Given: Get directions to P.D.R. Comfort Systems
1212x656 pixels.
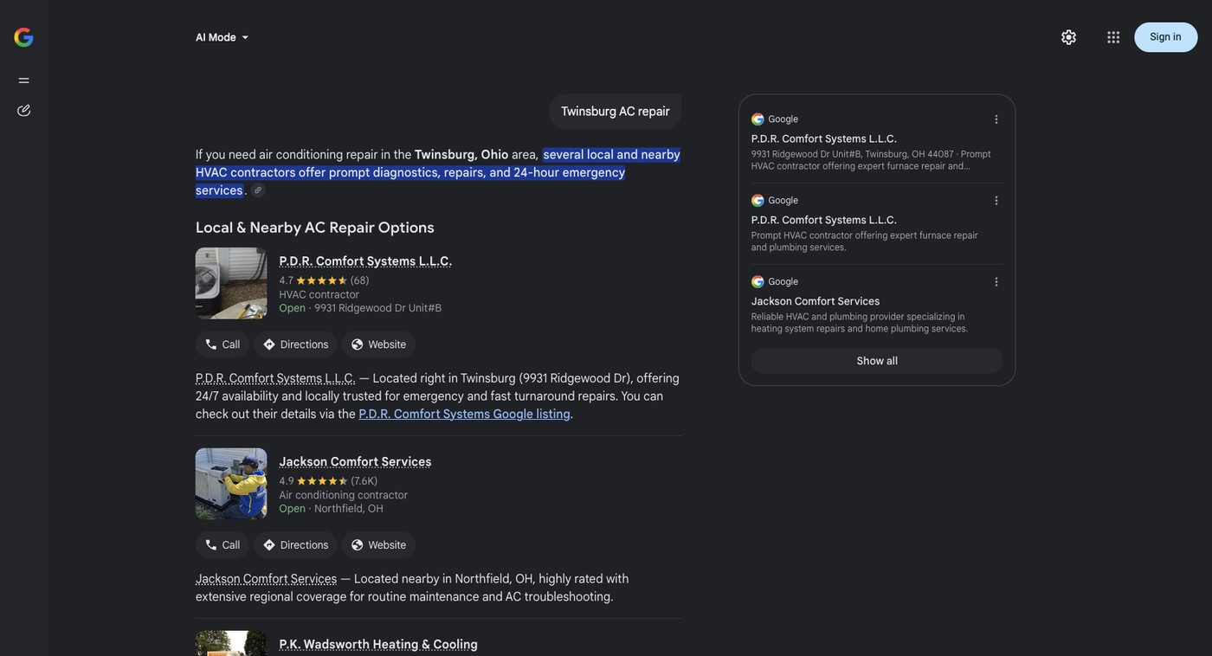Looking at the screenshot, I should tap(295, 344).
